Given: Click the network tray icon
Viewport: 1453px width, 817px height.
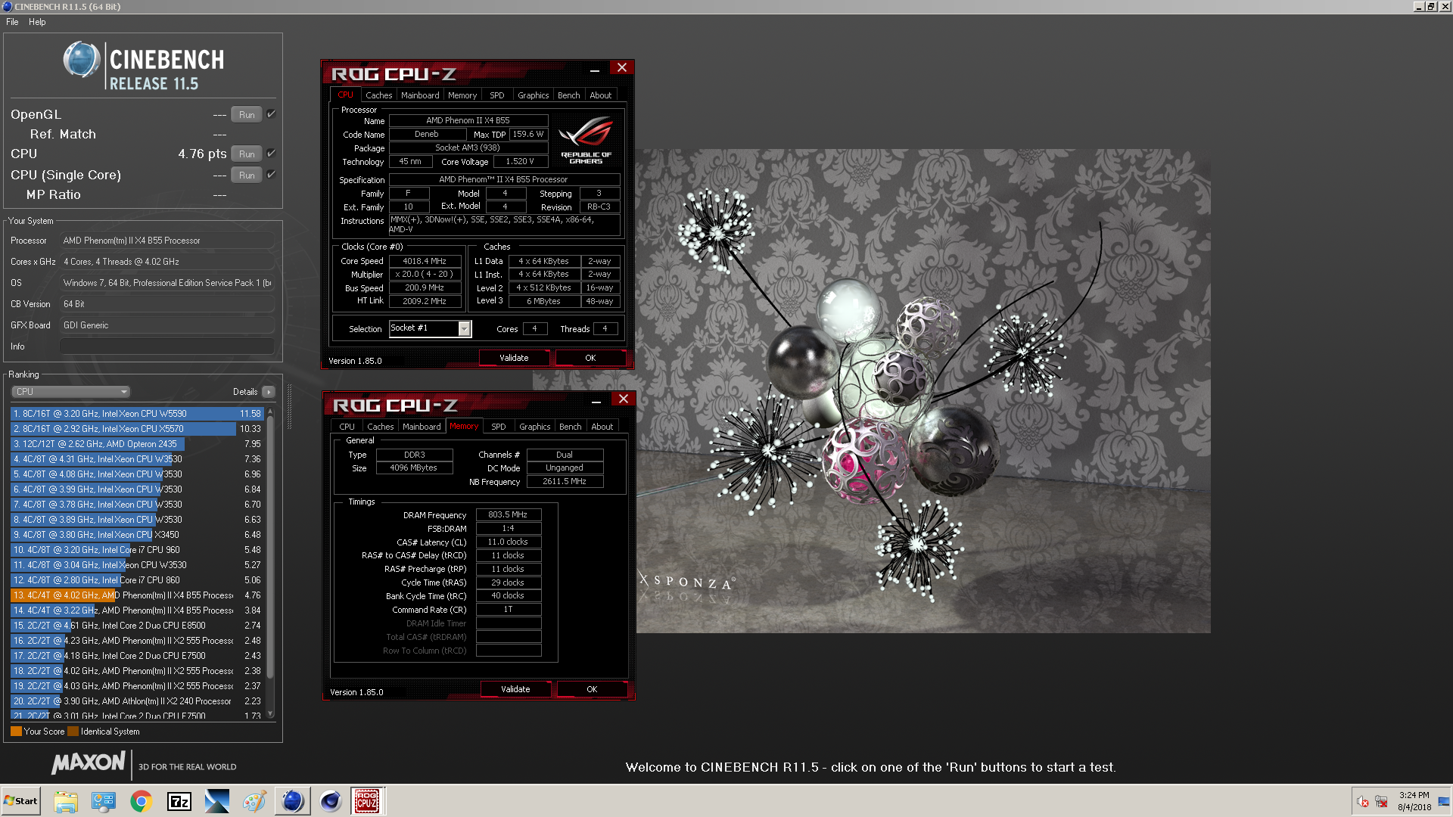Looking at the screenshot, I should (x=1381, y=802).
